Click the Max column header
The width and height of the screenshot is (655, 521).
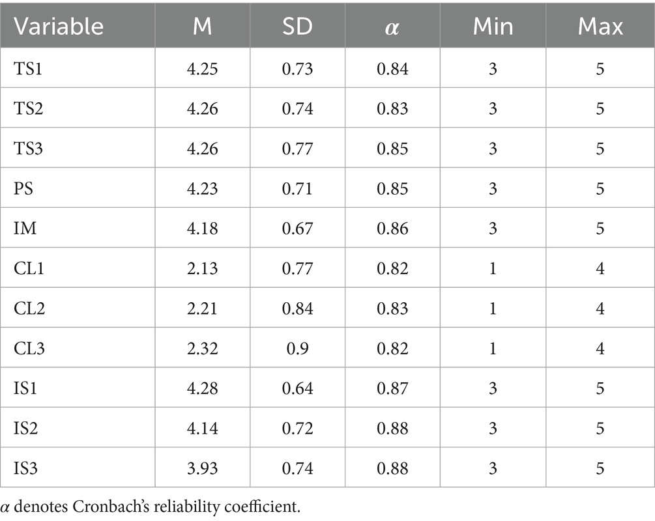(x=600, y=26)
